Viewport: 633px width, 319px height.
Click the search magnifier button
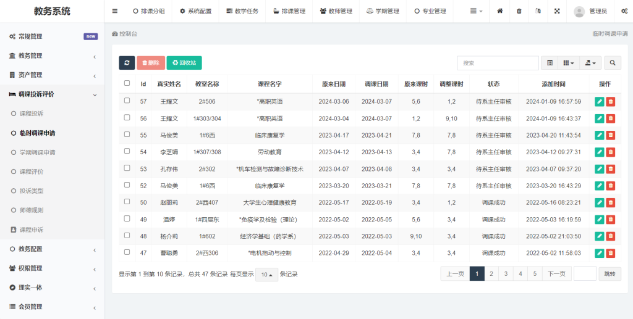pos(613,63)
